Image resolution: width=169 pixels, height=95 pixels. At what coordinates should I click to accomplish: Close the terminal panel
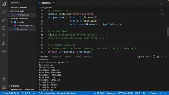pyautogui.click(x=166, y=57)
